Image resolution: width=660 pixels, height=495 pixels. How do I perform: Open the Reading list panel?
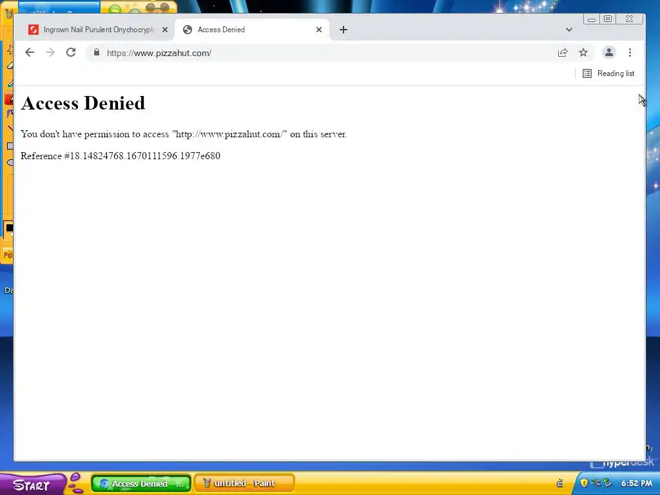tap(608, 73)
